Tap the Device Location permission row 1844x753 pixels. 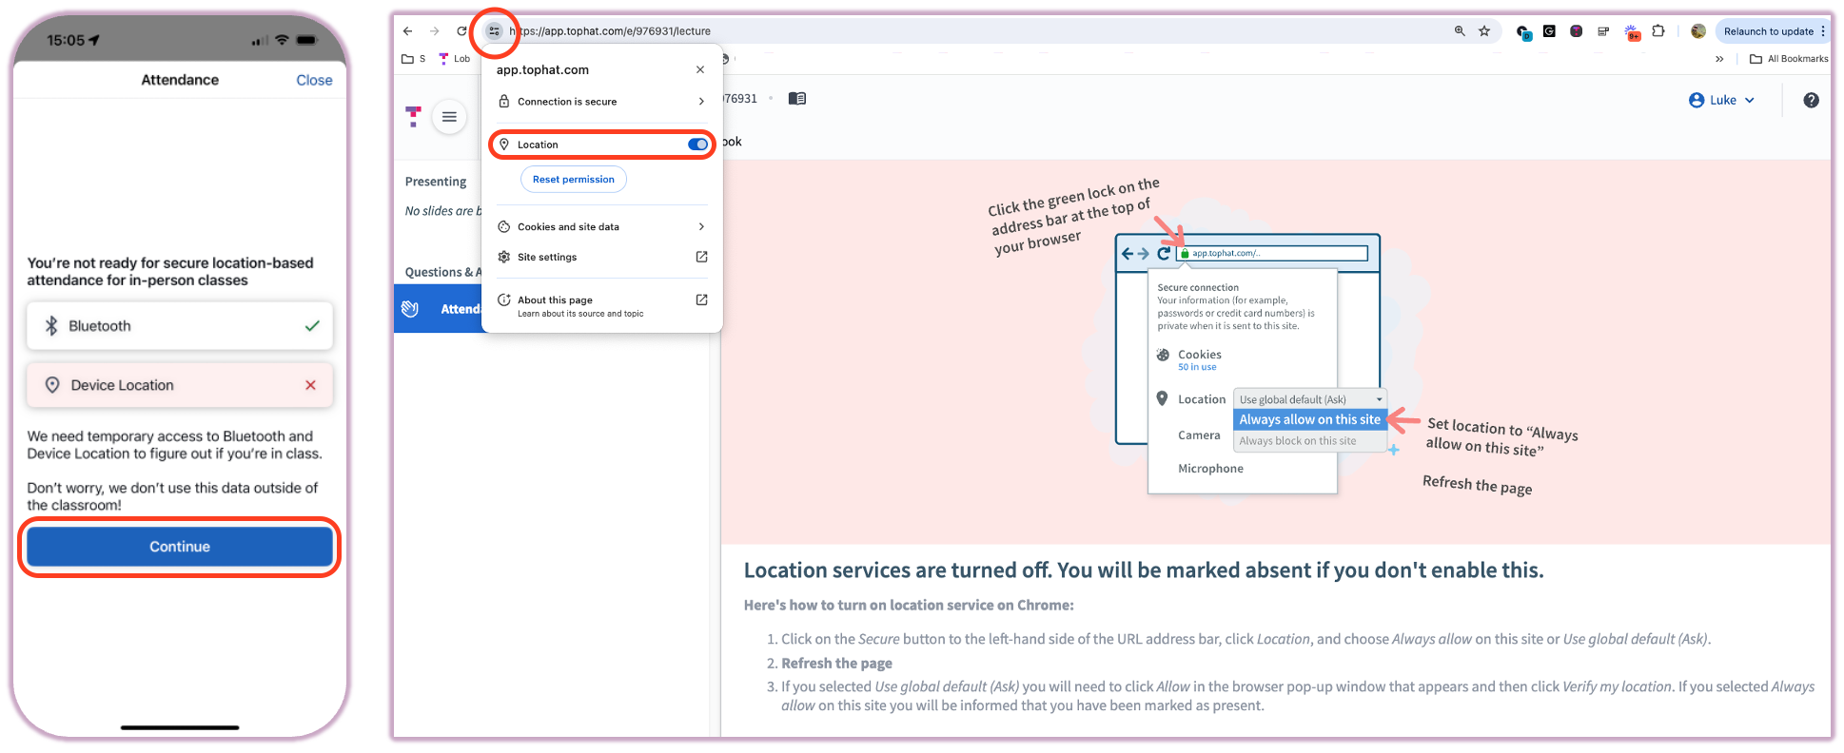180,385
